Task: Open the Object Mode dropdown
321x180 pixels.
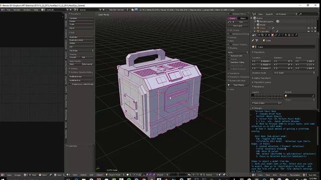Action: tap(115, 175)
